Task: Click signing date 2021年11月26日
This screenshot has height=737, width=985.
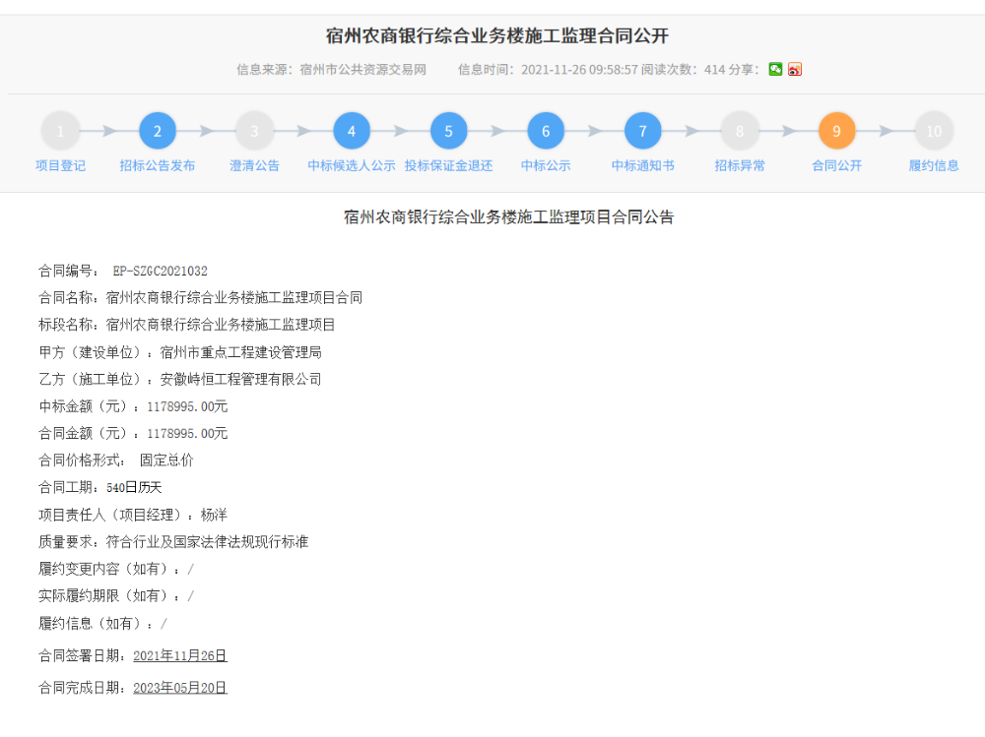Action: [179, 656]
